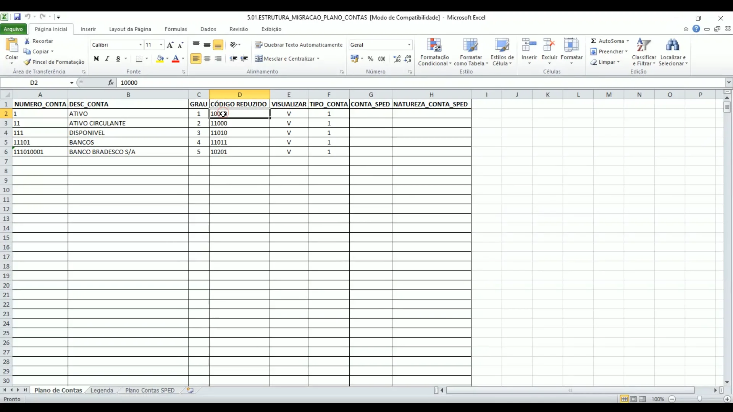Viewport: 733px width, 412px height.
Task: Switch to the Legenda sheet tab
Action: [x=102, y=390]
